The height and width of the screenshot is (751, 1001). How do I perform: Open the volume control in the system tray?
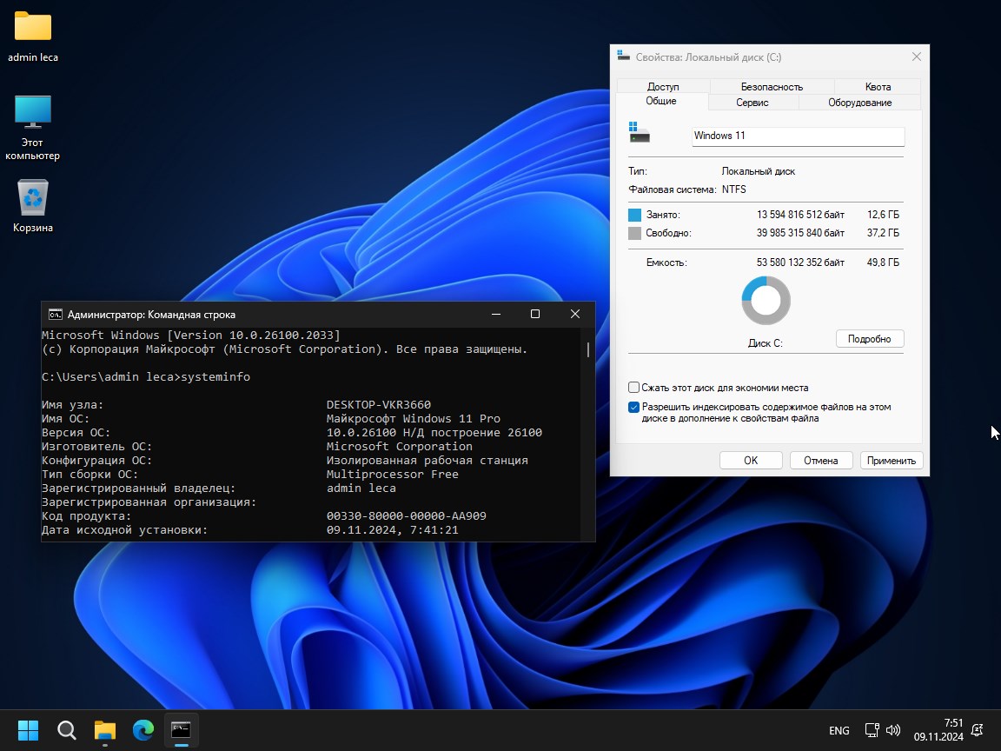(894, 730)
